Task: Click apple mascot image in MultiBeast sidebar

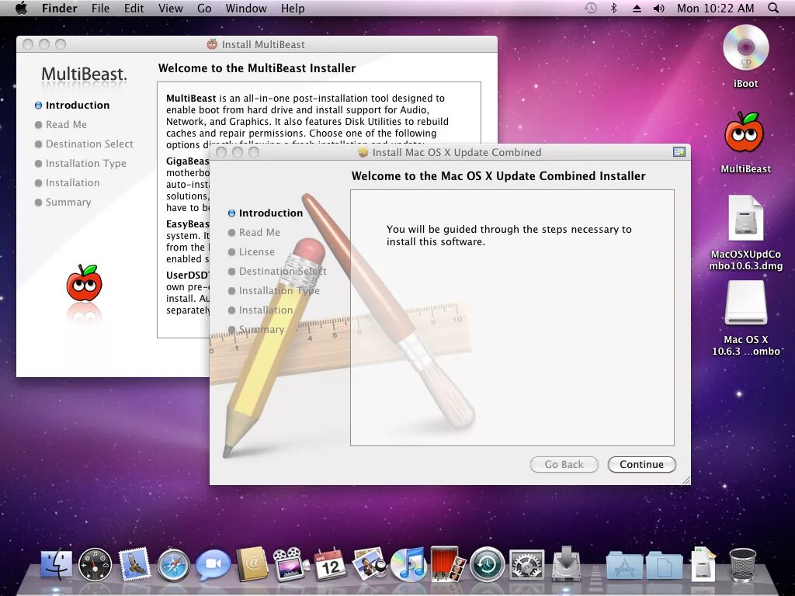Action: coord(84,283)
